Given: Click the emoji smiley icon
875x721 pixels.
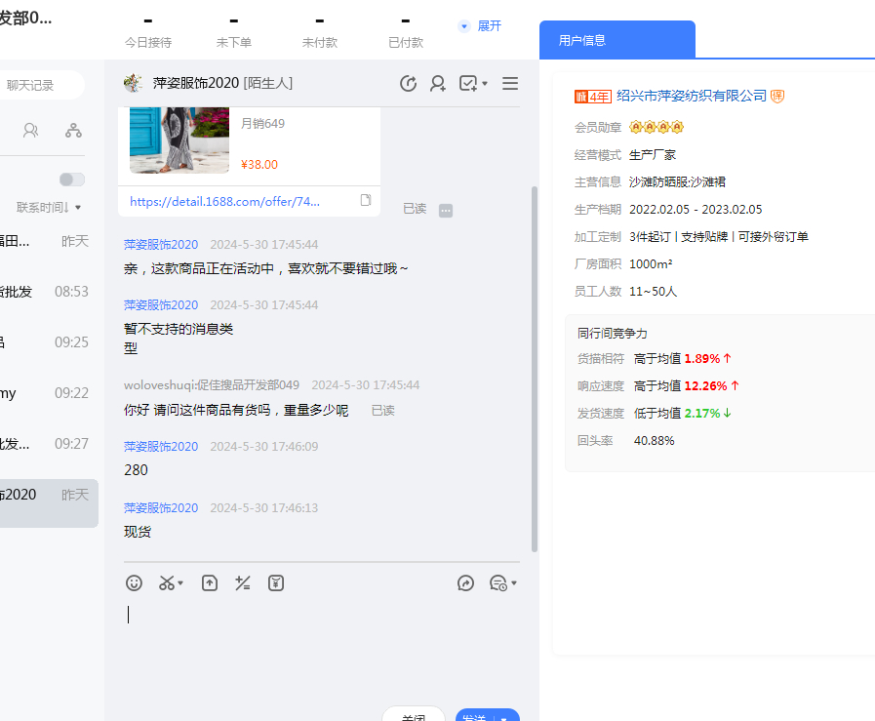Looking at the screenshot, I should click(x=135, y=583).
